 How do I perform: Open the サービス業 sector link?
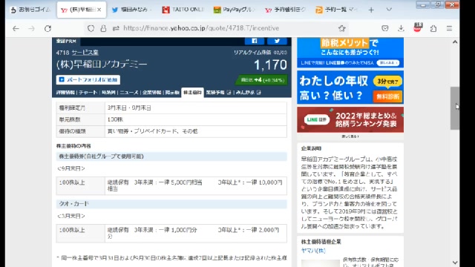click(85, 53)
